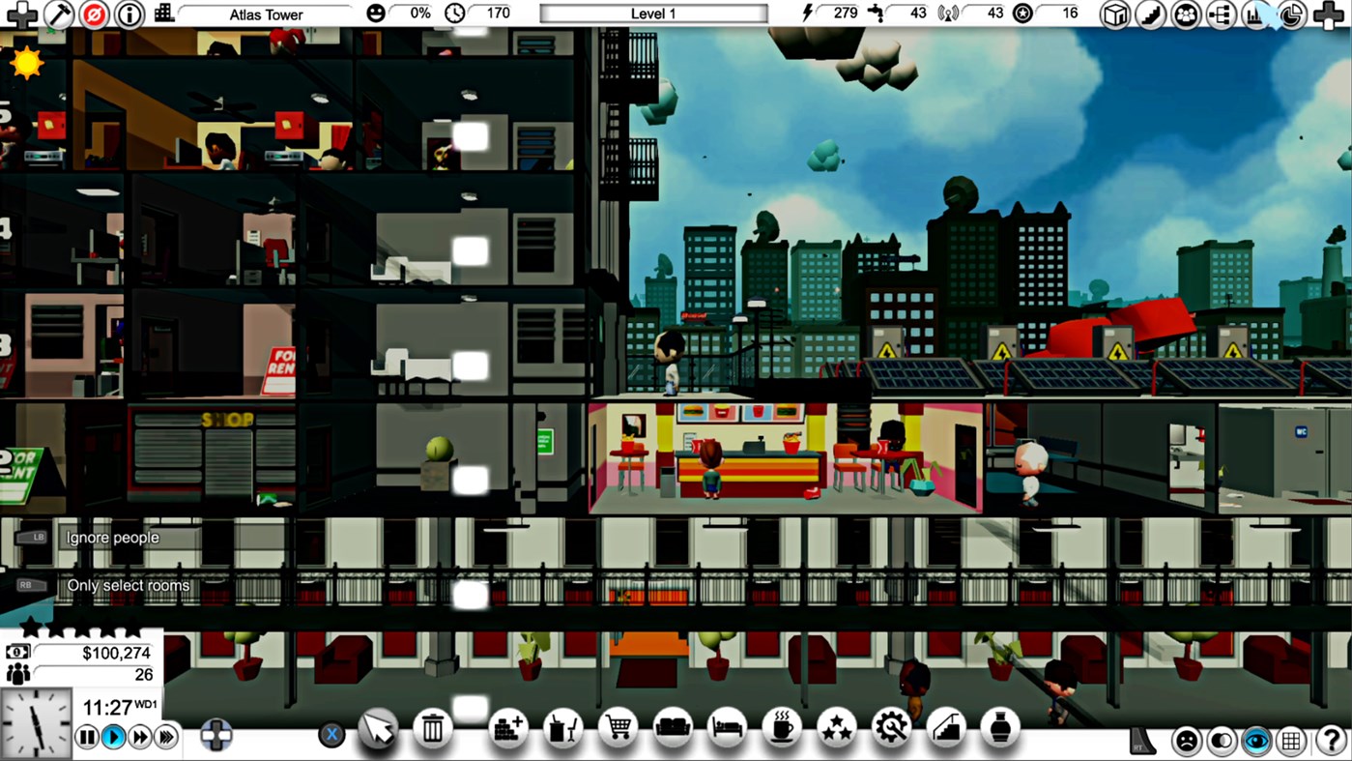The height and width of the screenshot is (761, 1352).
Task: Toggle the grid overlay
Action: [x=1292, y=741]
